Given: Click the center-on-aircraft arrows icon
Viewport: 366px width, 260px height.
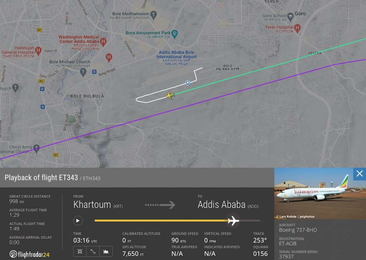Looking at the screenshot, I should click(x=80, y=251).
